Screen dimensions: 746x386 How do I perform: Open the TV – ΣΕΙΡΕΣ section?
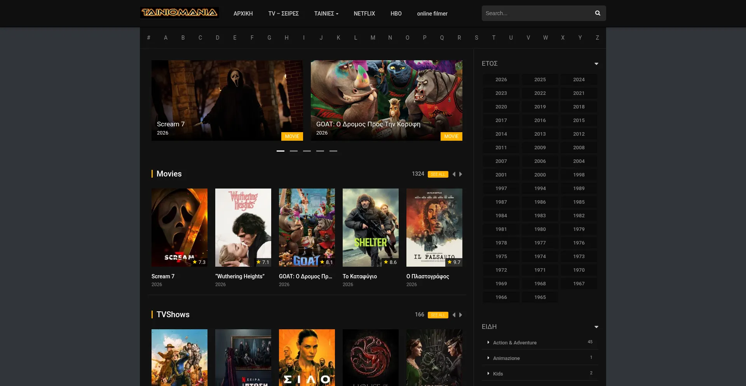tap(284, 14)
